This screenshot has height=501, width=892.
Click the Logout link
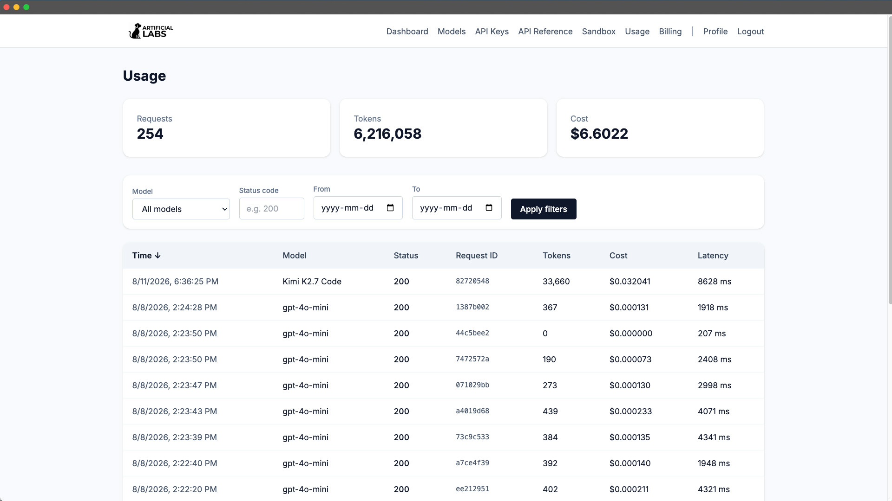tap(750, 32)
